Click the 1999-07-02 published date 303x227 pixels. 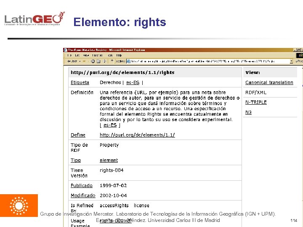(113, 185)
